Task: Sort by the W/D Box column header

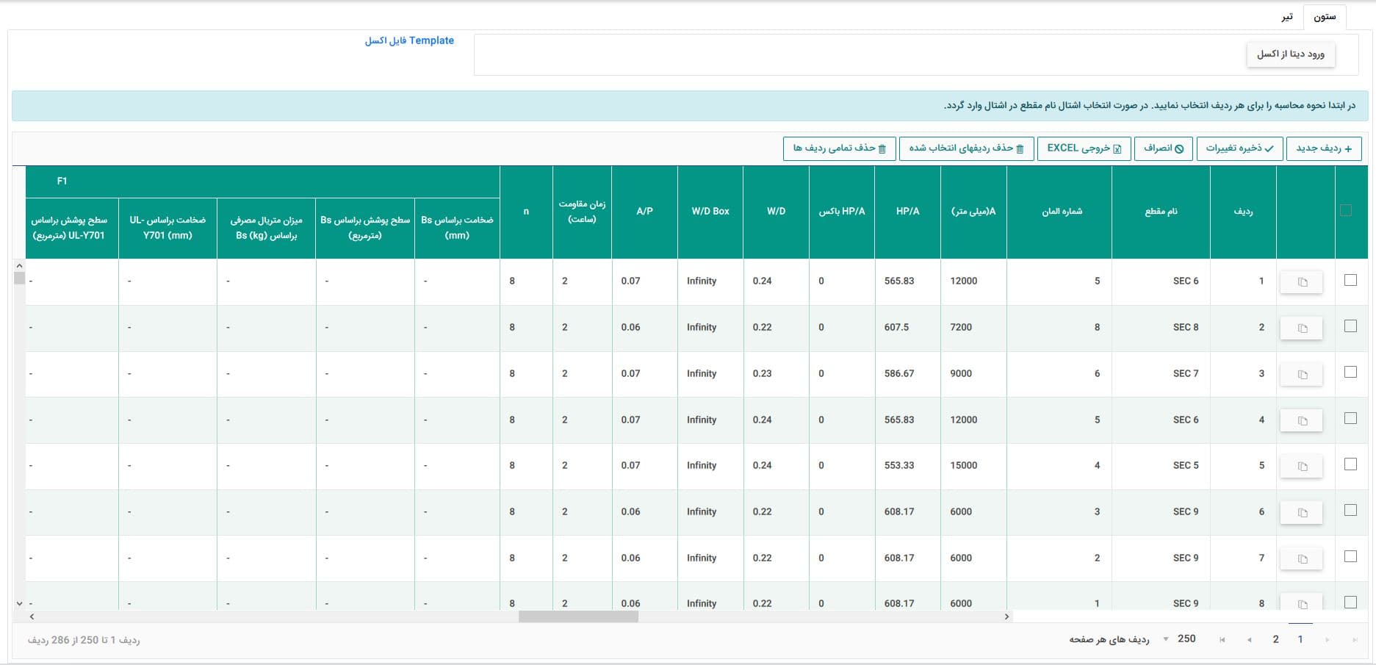Action: (710, 212)
